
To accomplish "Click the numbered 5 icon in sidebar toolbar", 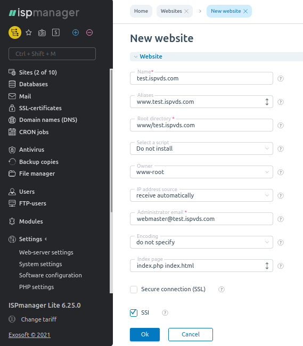I will pos(56,32).
